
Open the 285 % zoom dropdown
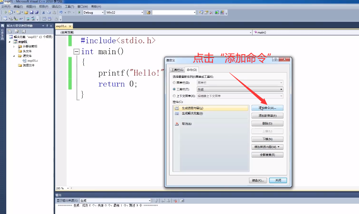point(68,188)
